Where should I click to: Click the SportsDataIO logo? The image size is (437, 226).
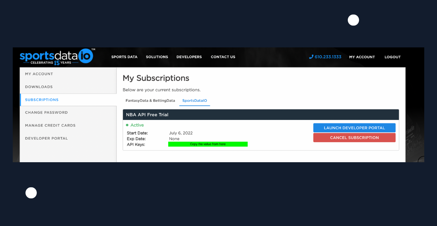tap(57, 56)
